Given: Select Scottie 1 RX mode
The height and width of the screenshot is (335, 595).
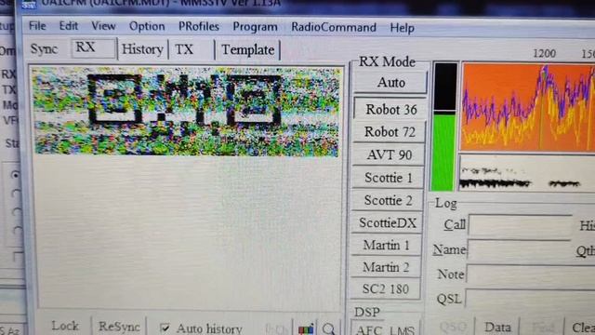Looking at the screenshot, I should coord(388,178).
